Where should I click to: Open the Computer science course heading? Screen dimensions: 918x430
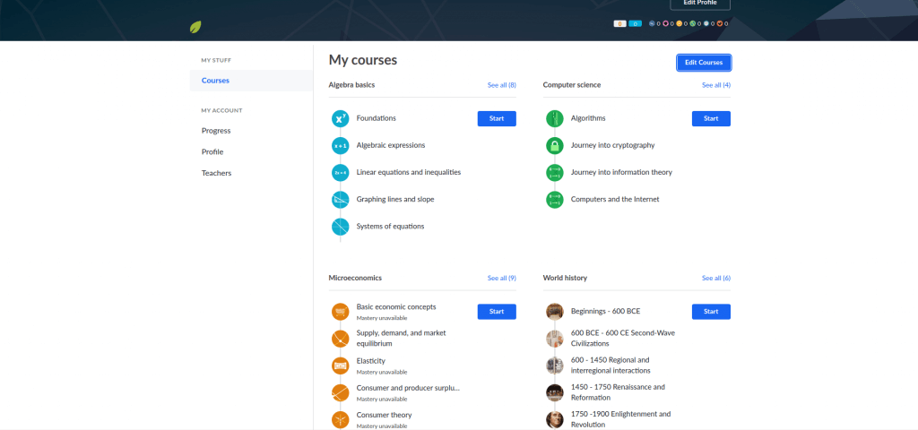[x=571, y=85]
